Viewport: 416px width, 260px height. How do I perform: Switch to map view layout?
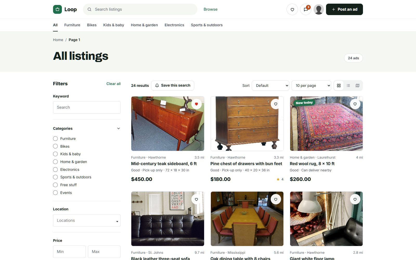click(x=357, y=86)
